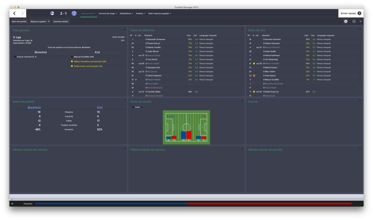Click info icon beside Sebastian Kerk
This screenshot has height=220, width=373.
coord(146,67)
